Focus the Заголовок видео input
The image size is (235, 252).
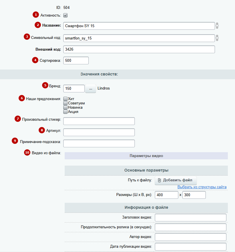tap(191, 217)
